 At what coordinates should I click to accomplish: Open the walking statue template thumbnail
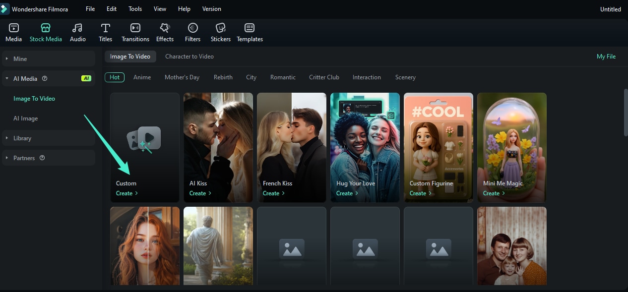coord(218,246)
